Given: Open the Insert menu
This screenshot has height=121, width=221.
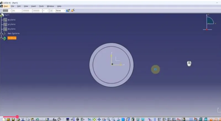Looking at the screenshot, I should pyautogui.click(x=33, y=6).
